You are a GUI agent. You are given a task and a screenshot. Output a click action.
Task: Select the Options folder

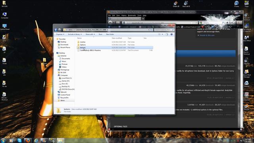(83, 45)
